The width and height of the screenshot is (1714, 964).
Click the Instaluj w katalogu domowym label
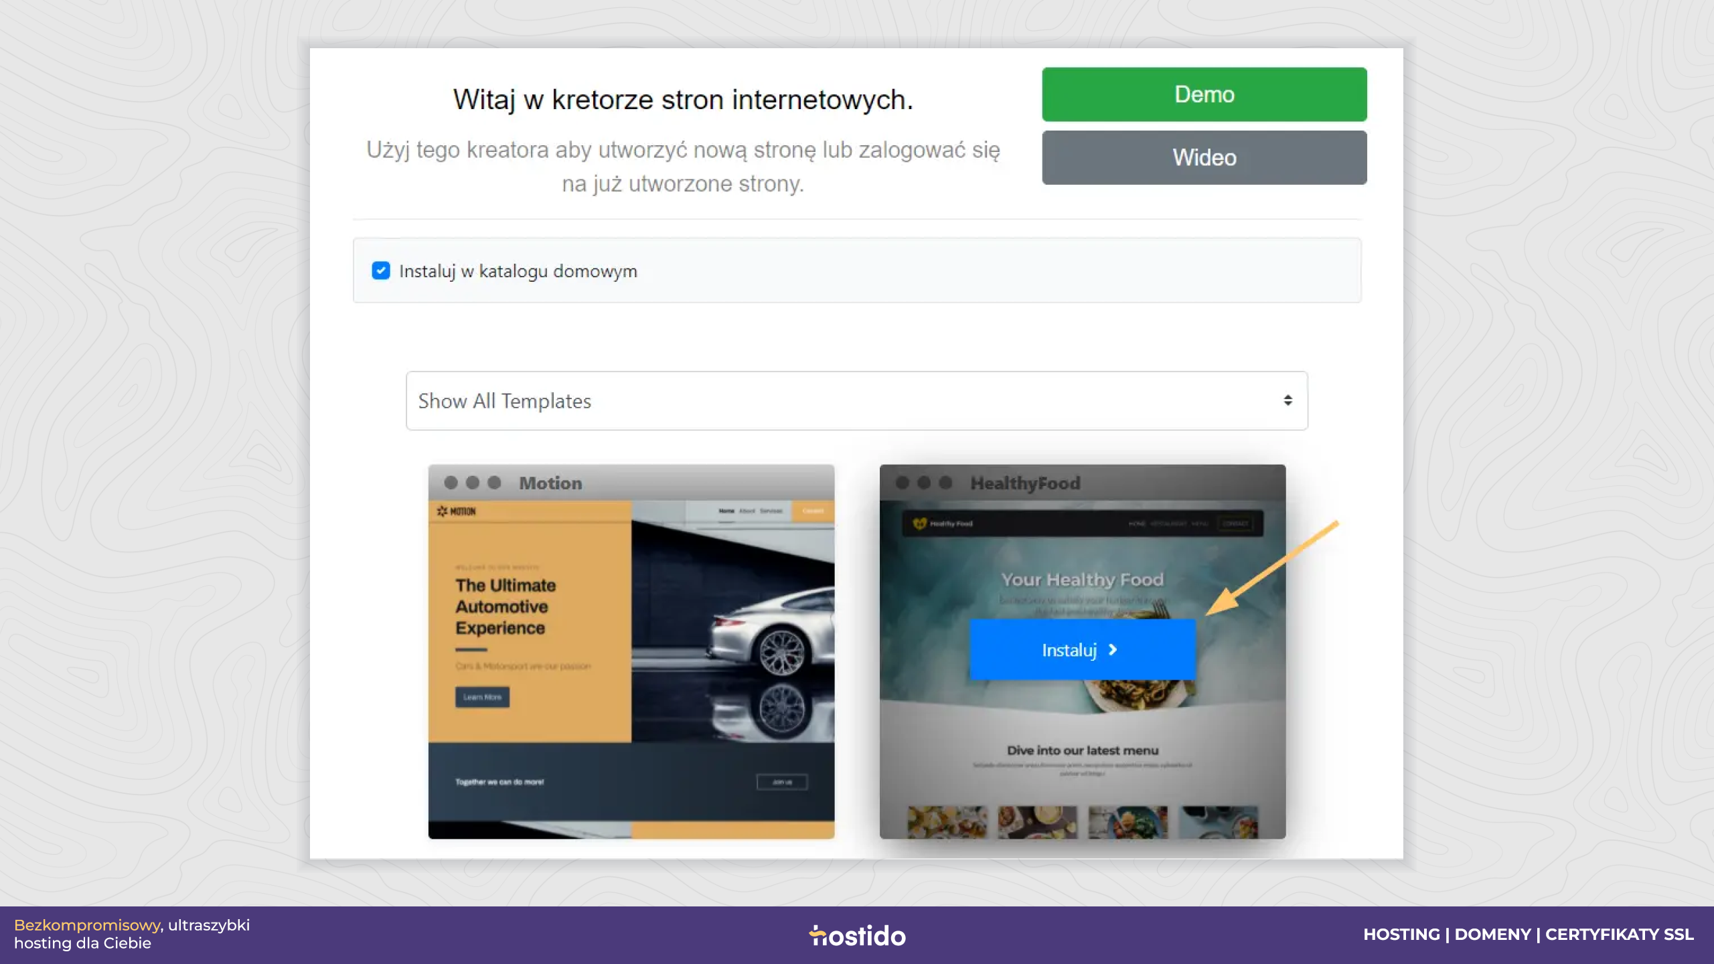click(x=518, y=271)
